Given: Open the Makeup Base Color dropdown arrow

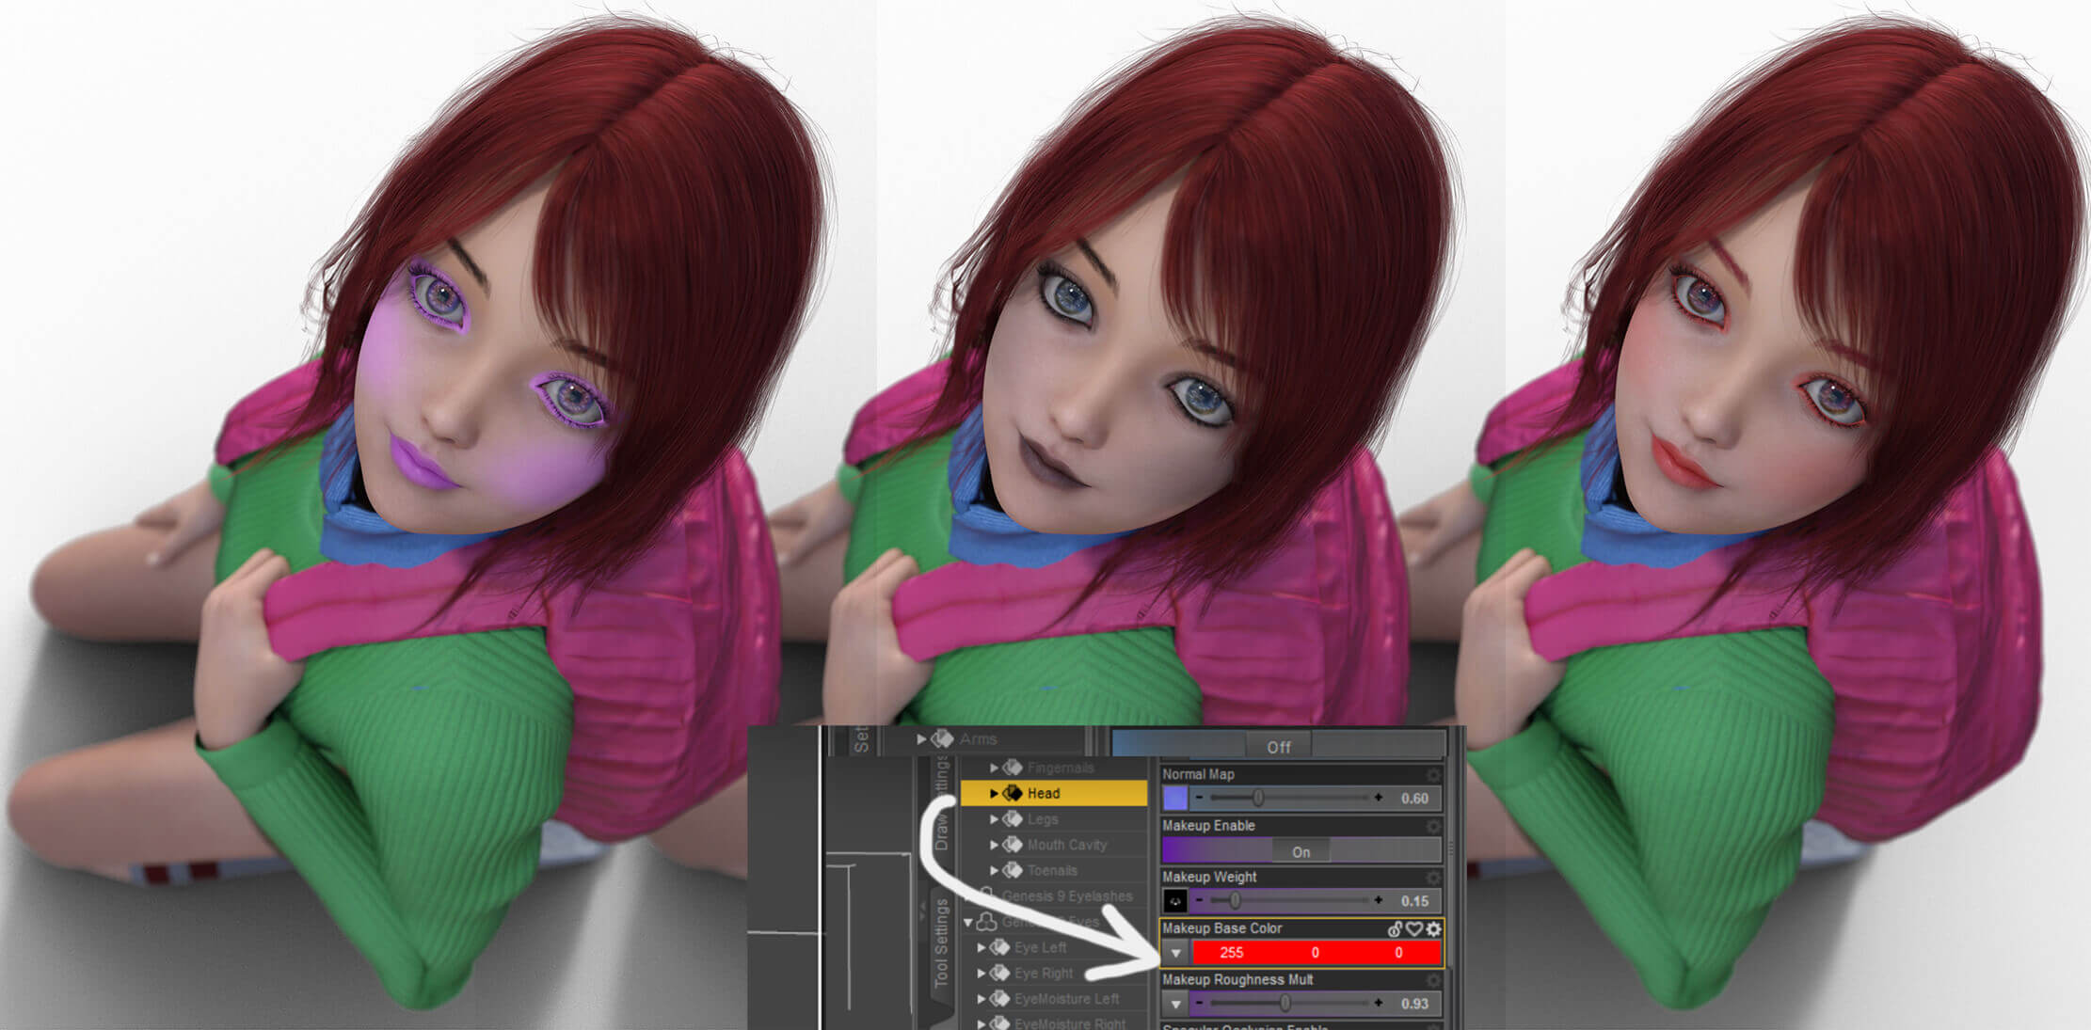Looking at the screenshot, I should [1175, 953].
